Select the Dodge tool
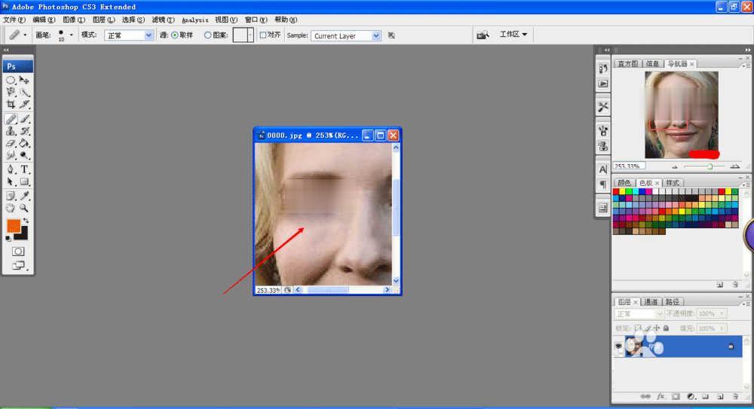Screen dimensions: 754x409 (24, 155)
